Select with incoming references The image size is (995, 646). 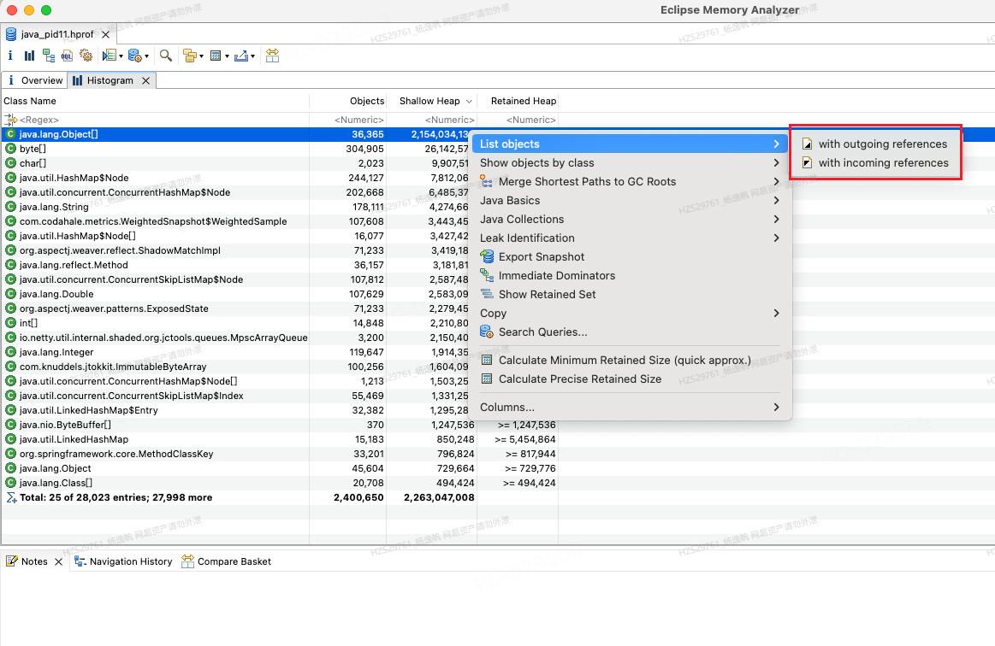click(876, 163)
